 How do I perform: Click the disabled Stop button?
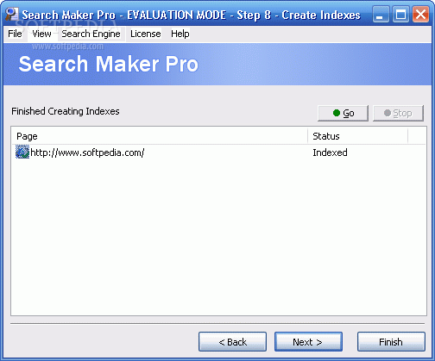[x=398, y=113]
